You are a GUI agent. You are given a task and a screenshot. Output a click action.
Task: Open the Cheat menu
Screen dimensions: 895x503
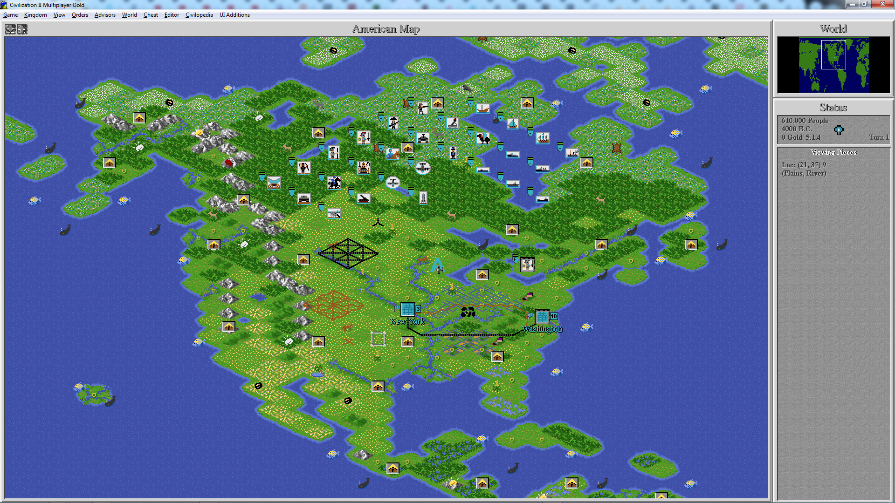tap(151, 15)
